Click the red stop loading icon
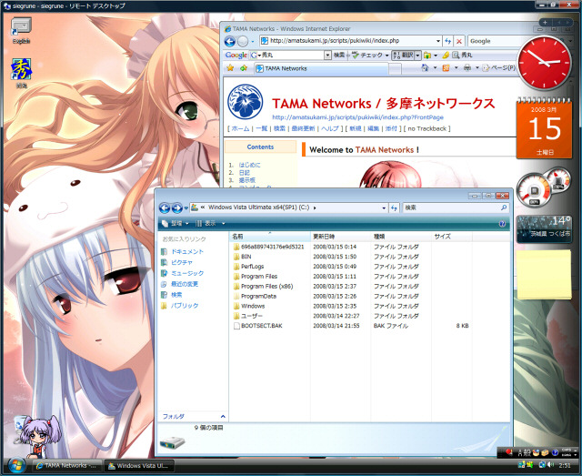 pyautogui.click(x=459, y=41)
